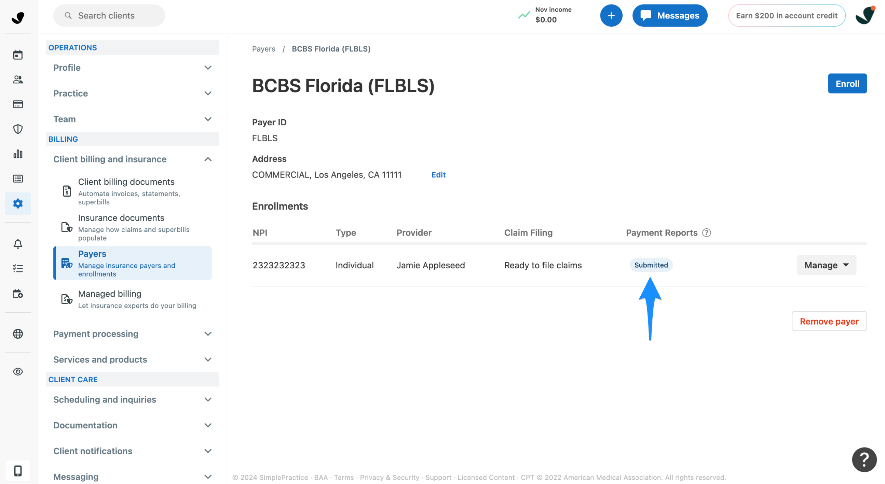Open the Billing card icon
This screenshot has width=885, height=484.
point(18,104)
